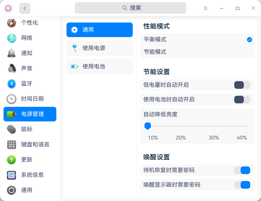Enable auto power saving on battery (使用电池时自动开启)
This screenshot has height=201, width=261.
pos(242,100)
